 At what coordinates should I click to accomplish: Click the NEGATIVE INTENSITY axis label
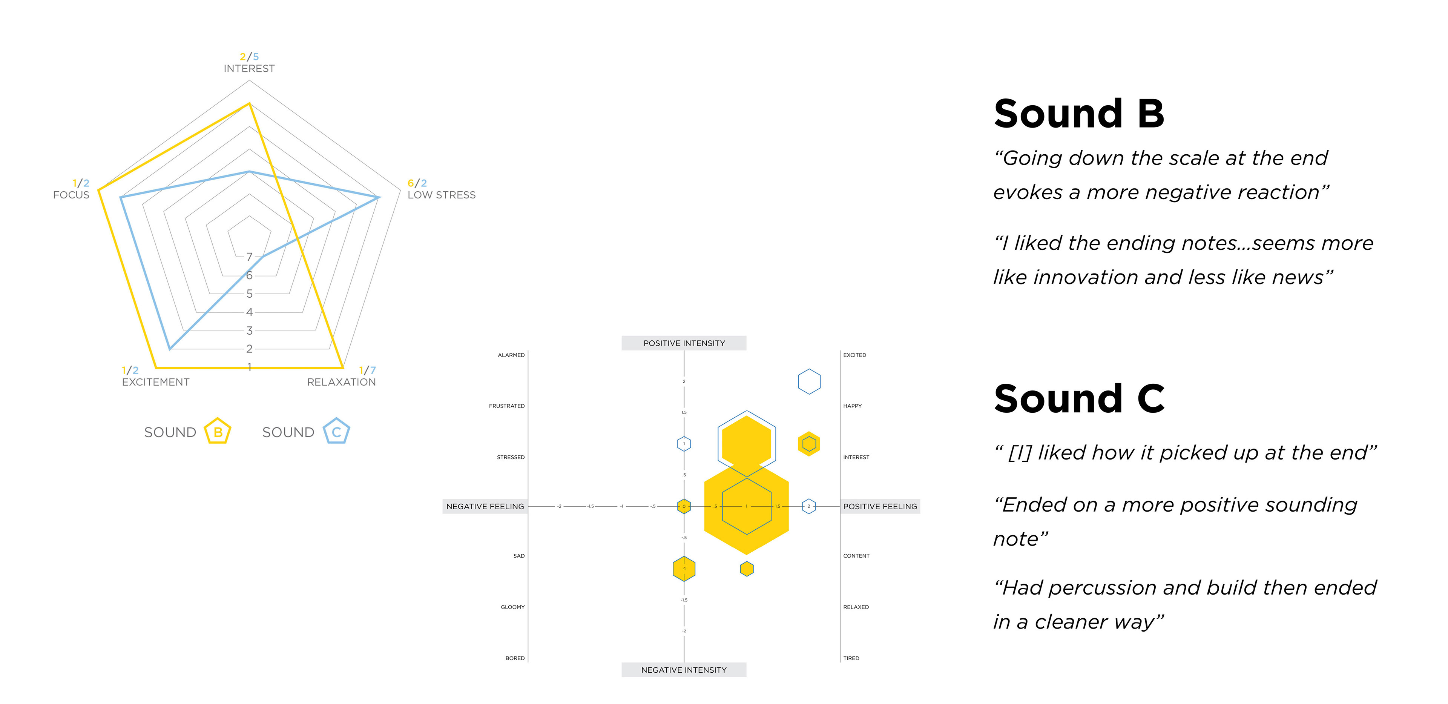pyautogui.click(x=684, y=670)
